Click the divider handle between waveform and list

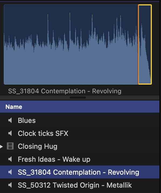click(78, 98)
